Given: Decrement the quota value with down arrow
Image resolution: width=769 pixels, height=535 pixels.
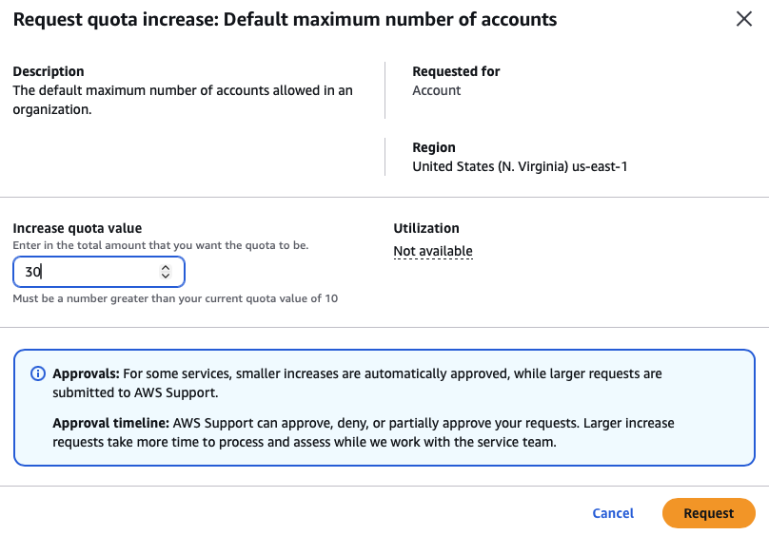Looking at the screenshot, I should pyautogui.click(x=166, y=277).
